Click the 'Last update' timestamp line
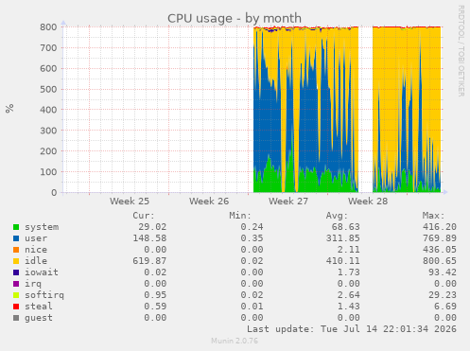 coord(352,329)
